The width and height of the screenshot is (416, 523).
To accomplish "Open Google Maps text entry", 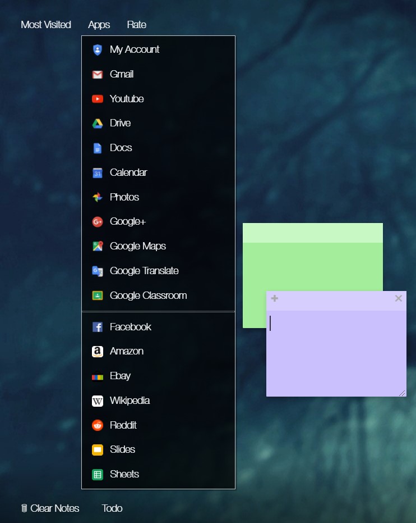I will click(138, 246).
